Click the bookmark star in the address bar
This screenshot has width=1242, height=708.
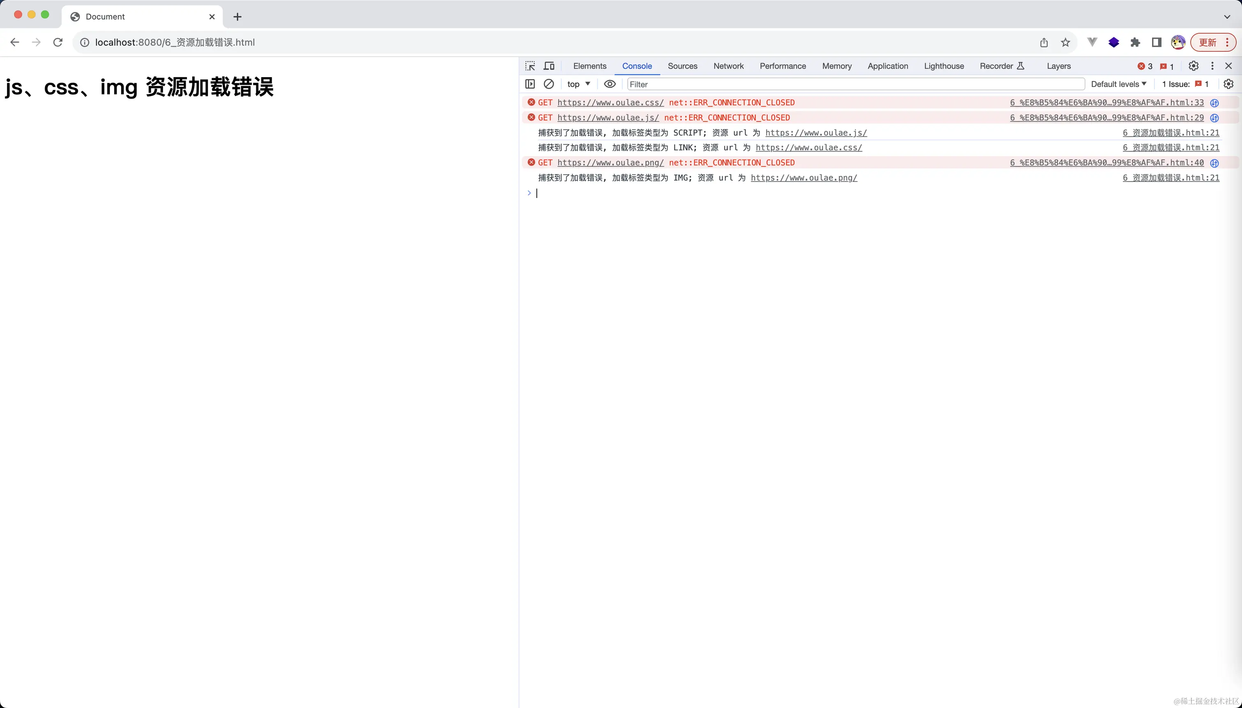pyautogui.click(x=1065, y=42)
